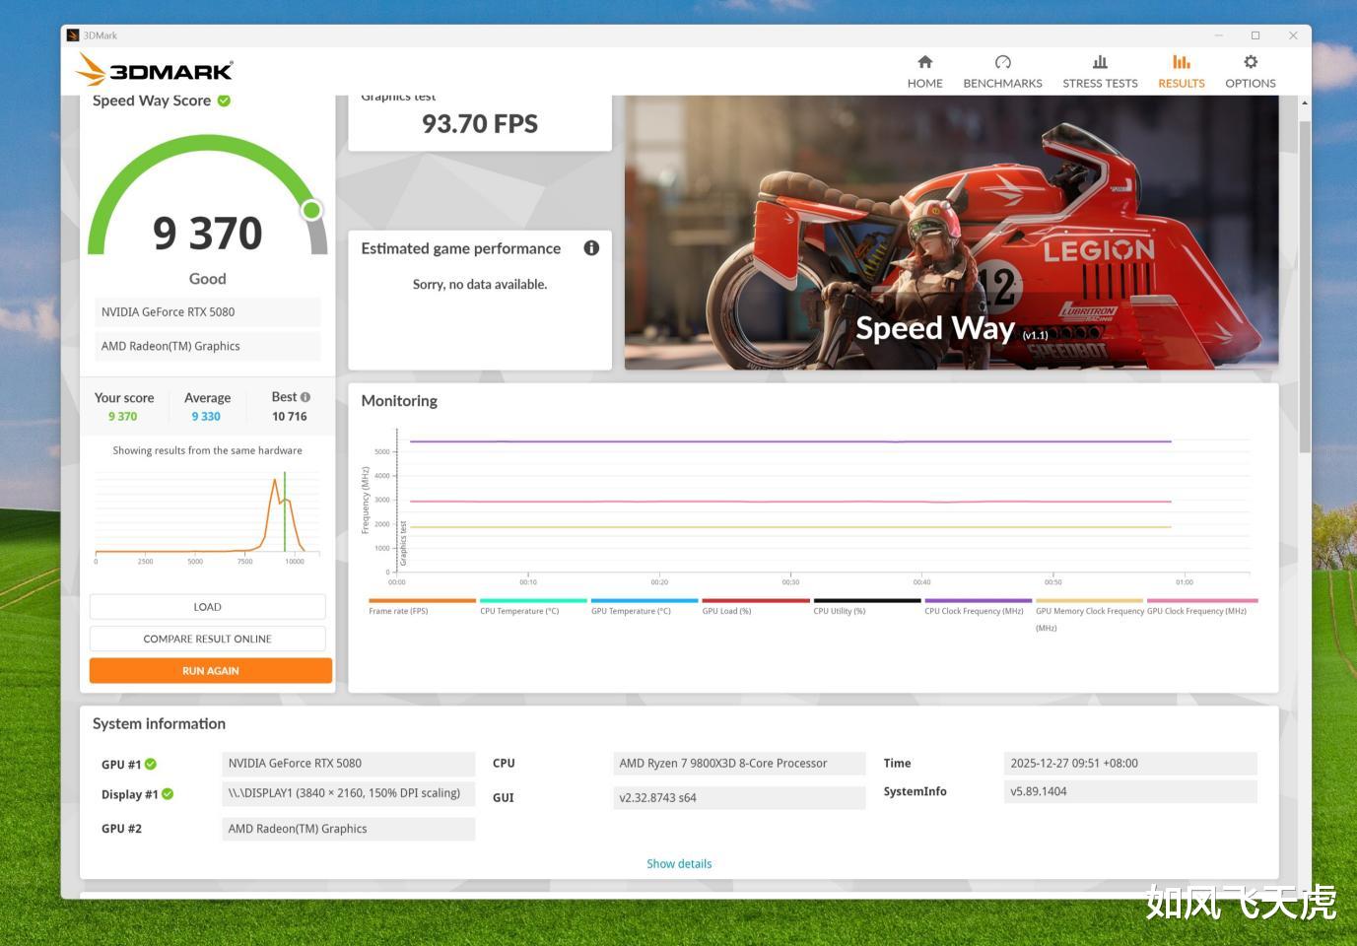Select the NVIDIA GeForce RTX 5080 score row
Screen dimensions: 1357x946
(x=207, y=312)
